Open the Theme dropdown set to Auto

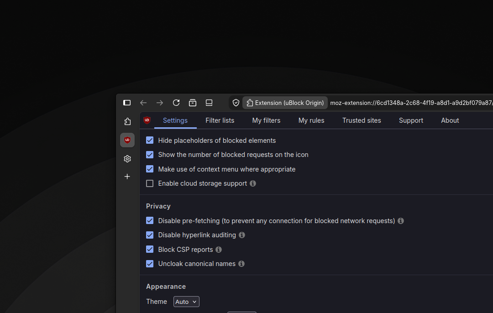tap(186, 302)
